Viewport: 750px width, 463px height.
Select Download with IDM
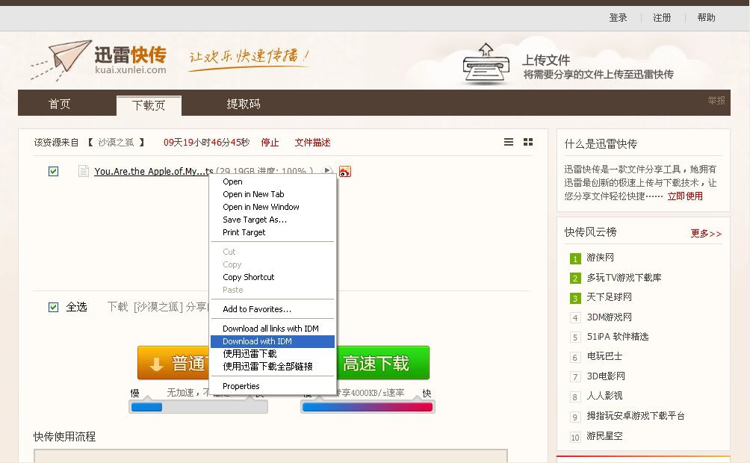point(273,341)
